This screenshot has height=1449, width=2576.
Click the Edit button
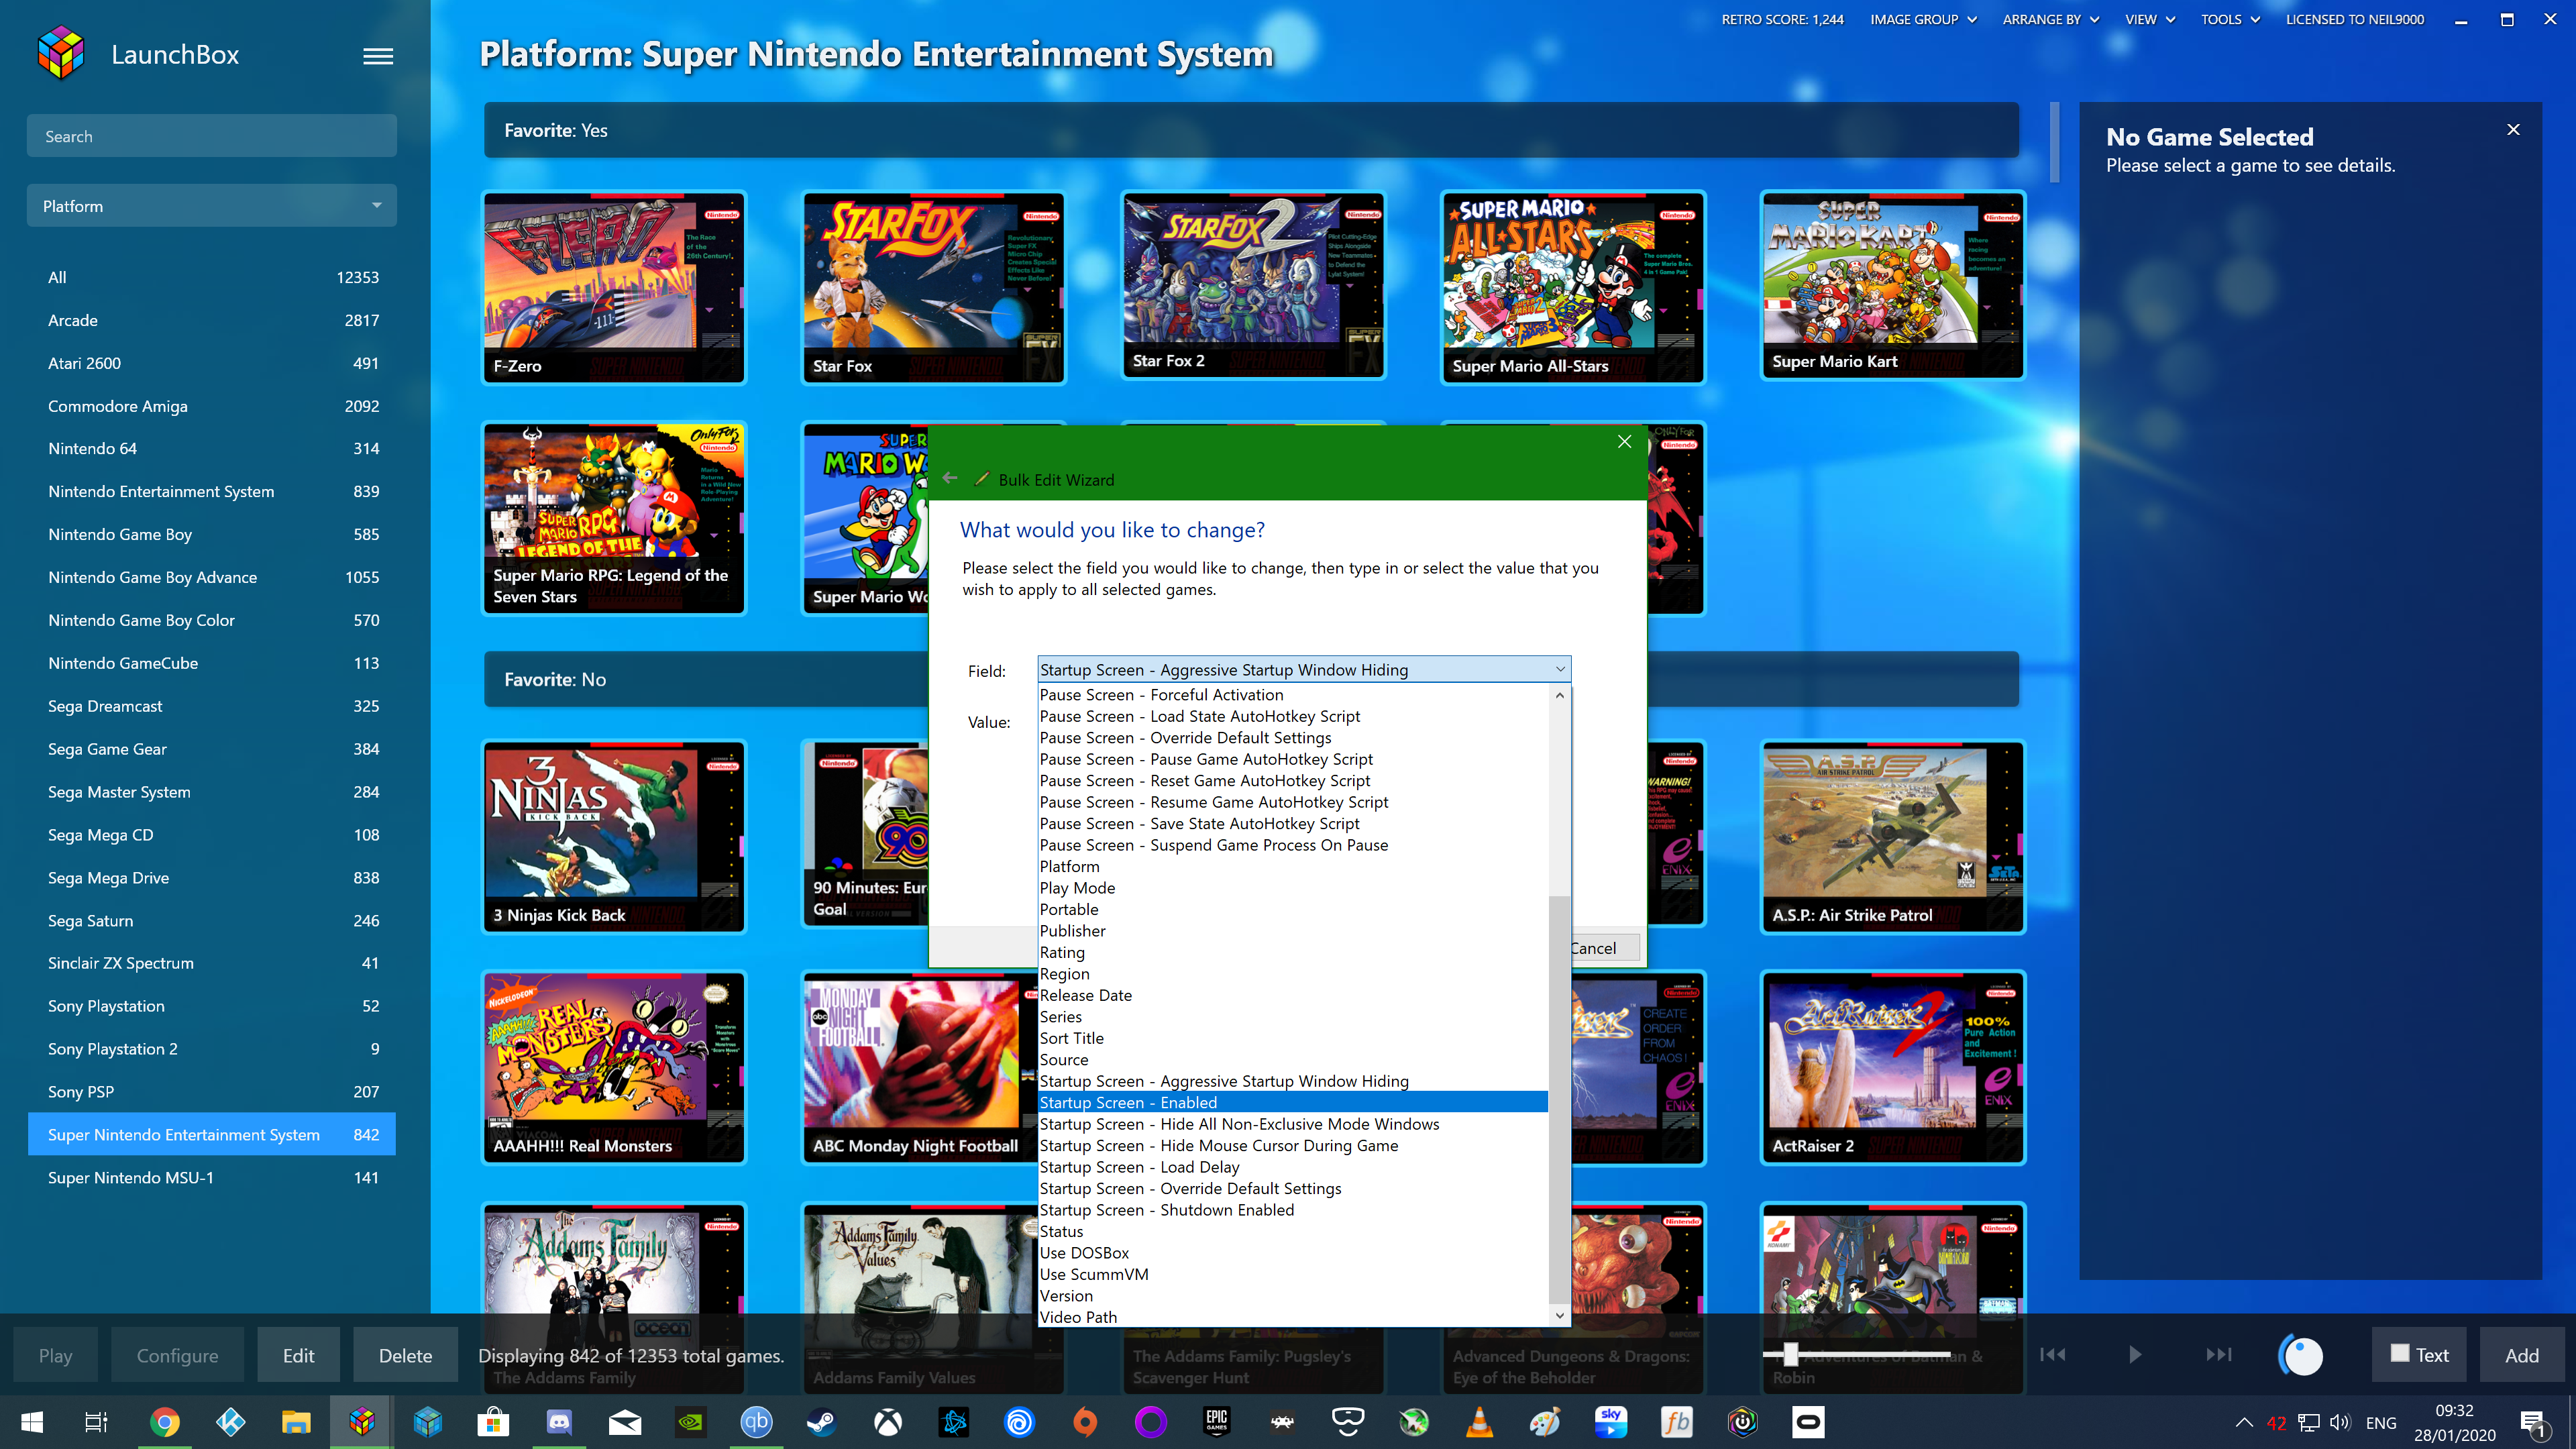298,1355
